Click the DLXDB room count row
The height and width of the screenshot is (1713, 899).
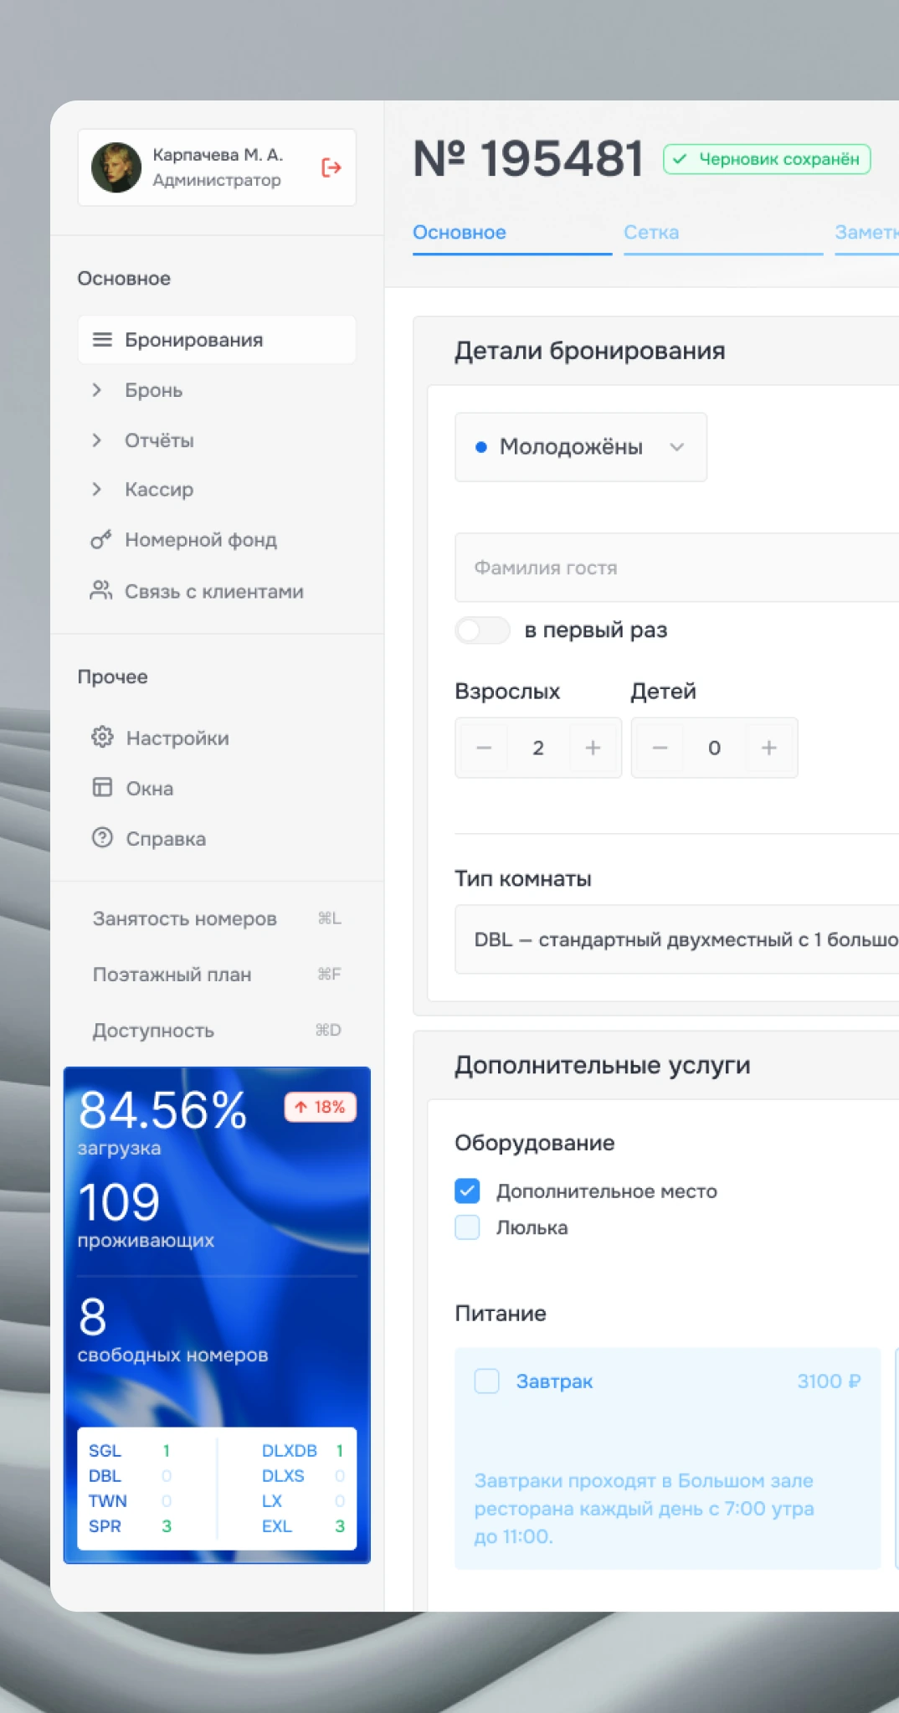[303, 1451]
